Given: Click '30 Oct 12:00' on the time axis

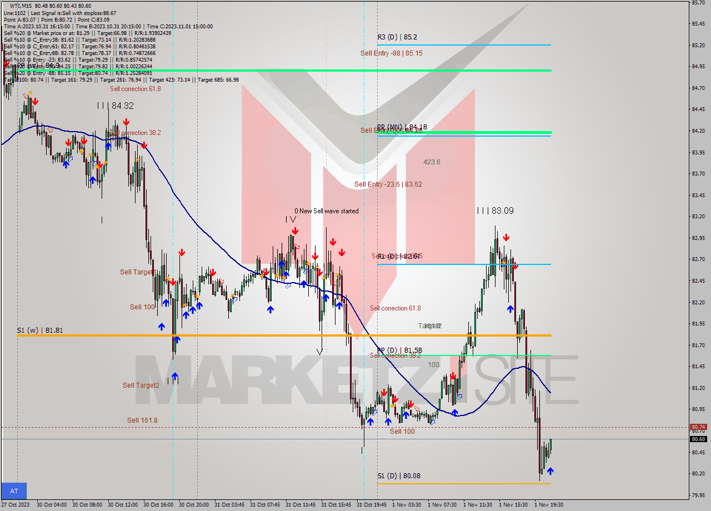Looking at the screenshot, I should click(123, 505).
